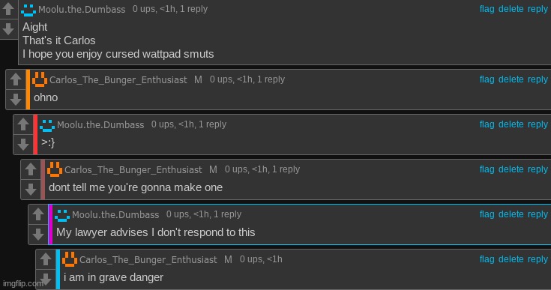Flag the 'ohno' comment
Screen dimensions: 551x290
pos(487,79)
